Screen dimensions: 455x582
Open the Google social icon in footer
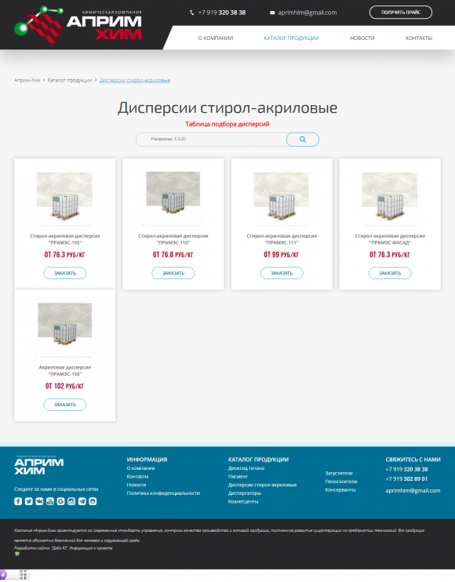click(x=61, y=501)
